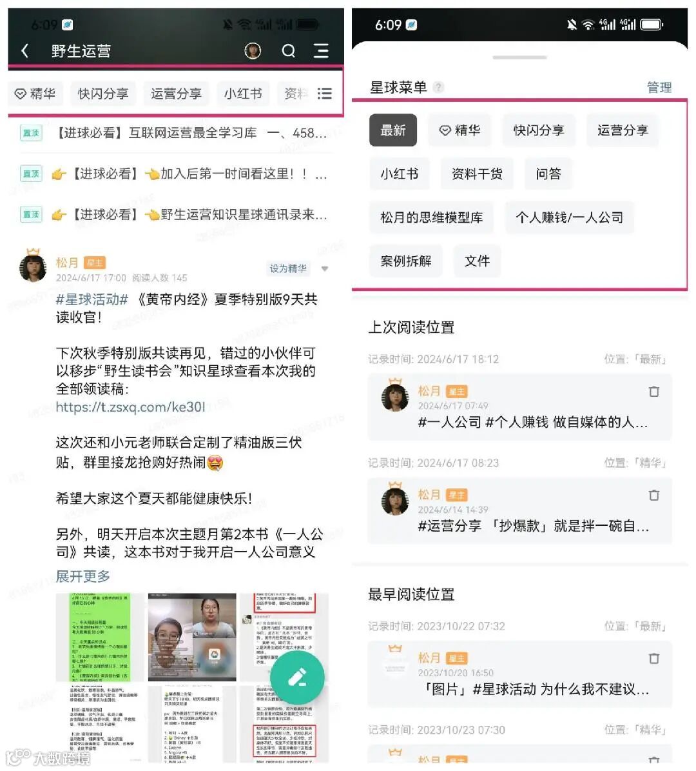This screenshot has width=696, height=771.
Task: Click help question mark beside 星球菜单
Action: coord(438,88)
